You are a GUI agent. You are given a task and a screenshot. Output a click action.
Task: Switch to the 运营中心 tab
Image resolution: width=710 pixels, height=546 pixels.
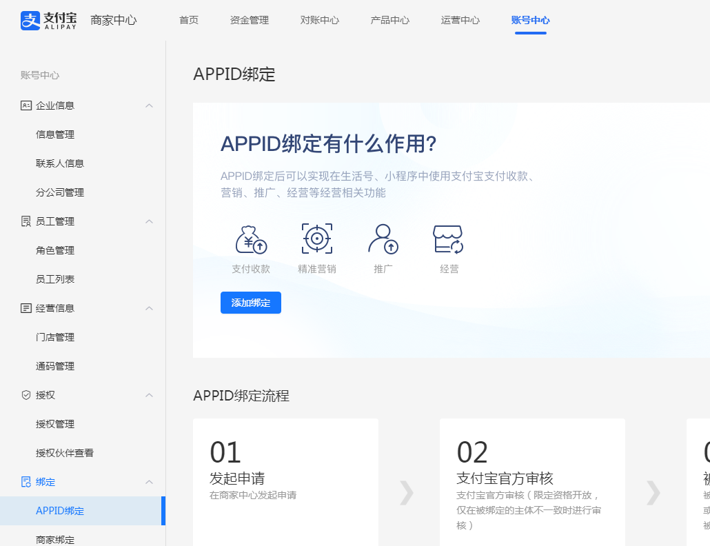(460, 20)
